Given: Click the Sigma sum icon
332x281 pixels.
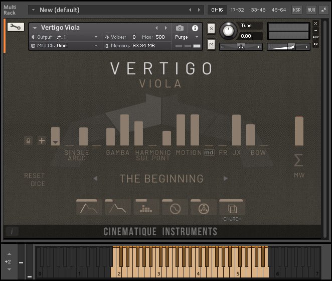Looking at the screenshot, I should tap(298, 160).
